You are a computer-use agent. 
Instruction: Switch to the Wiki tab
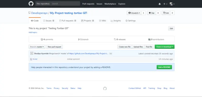tap(103, 21)
